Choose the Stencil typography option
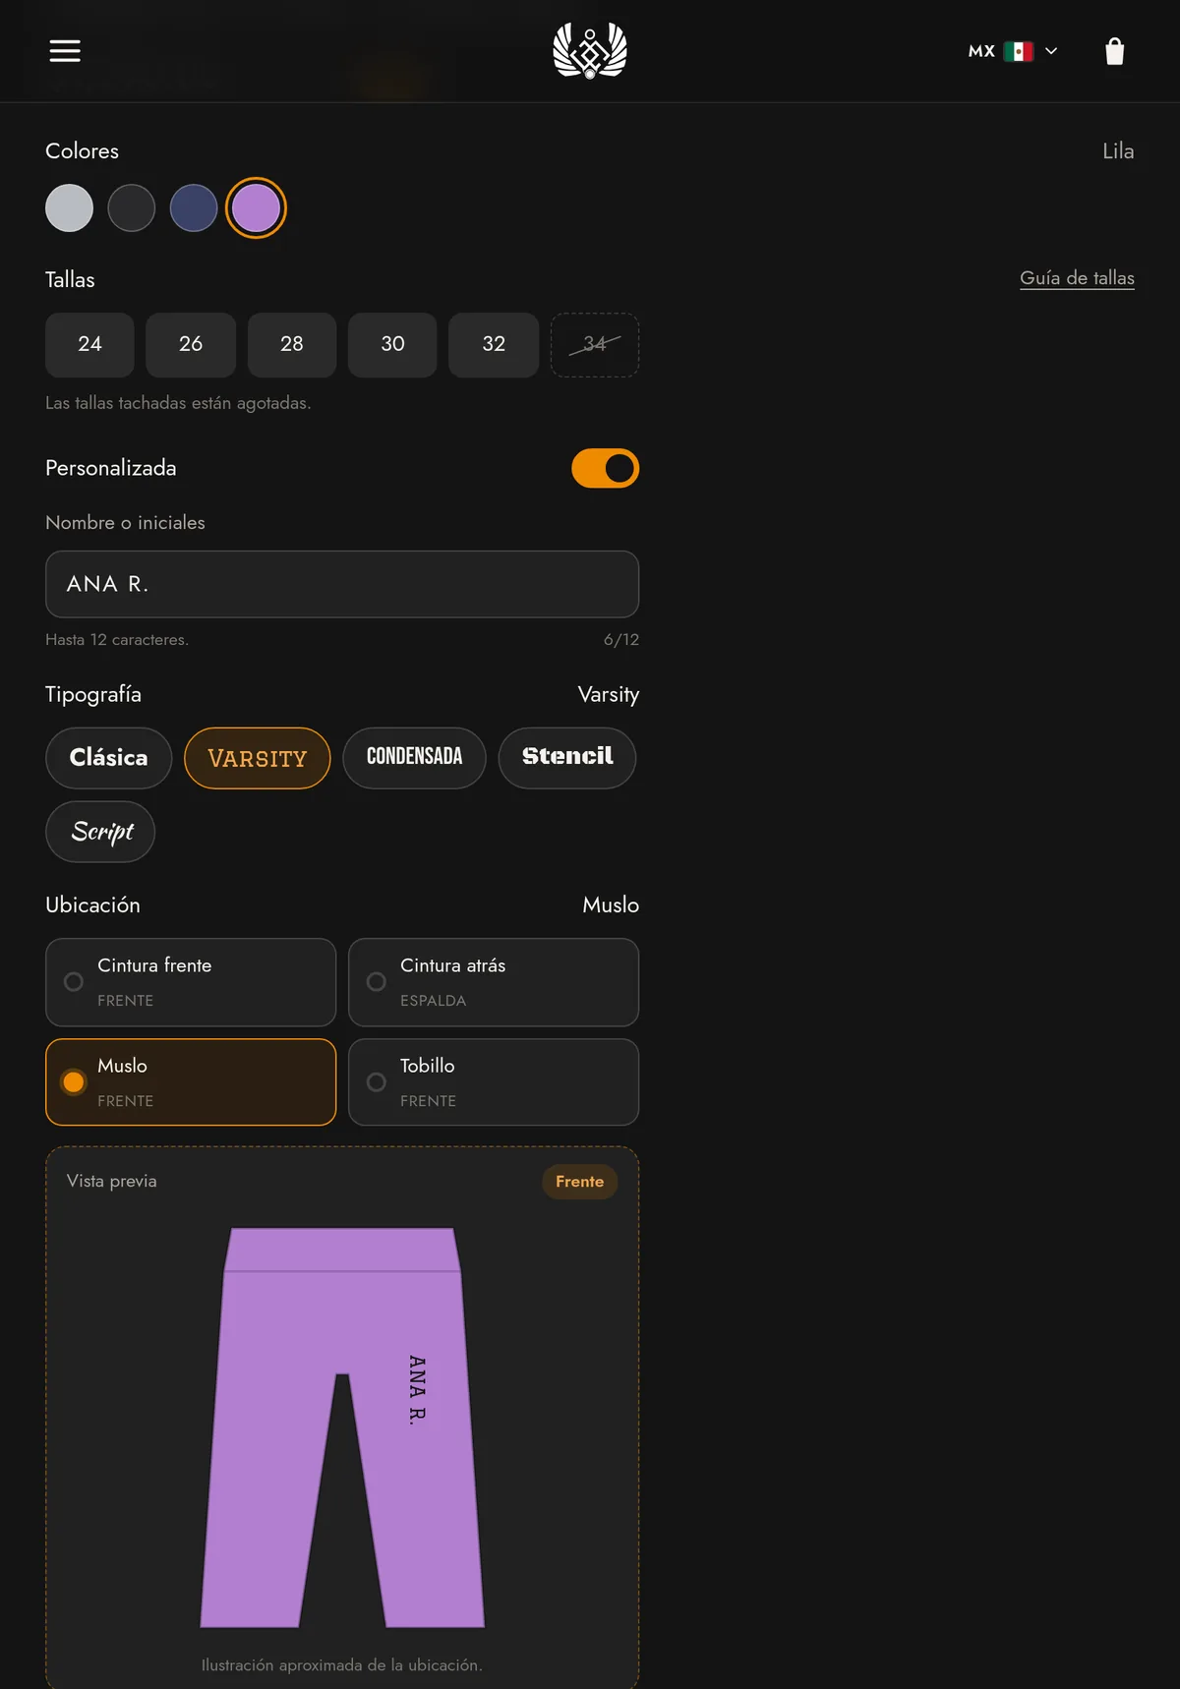1180x1689 pixels. (x=567, y=758)
